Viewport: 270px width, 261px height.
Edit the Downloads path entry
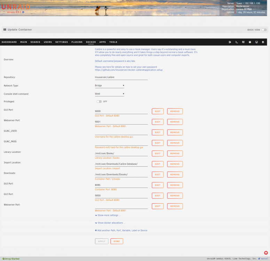point(158,174)
